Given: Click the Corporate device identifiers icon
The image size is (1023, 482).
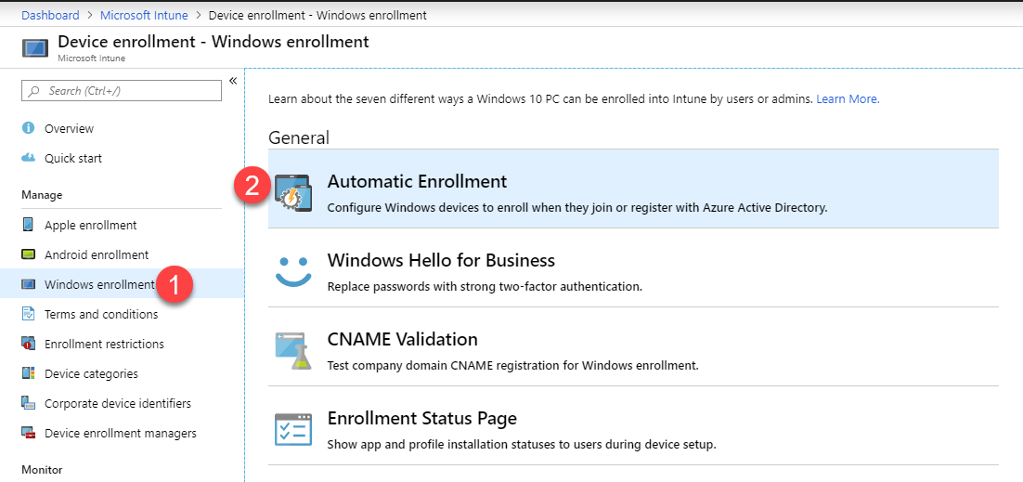Looking at the screenshot, I should (28, 403).
